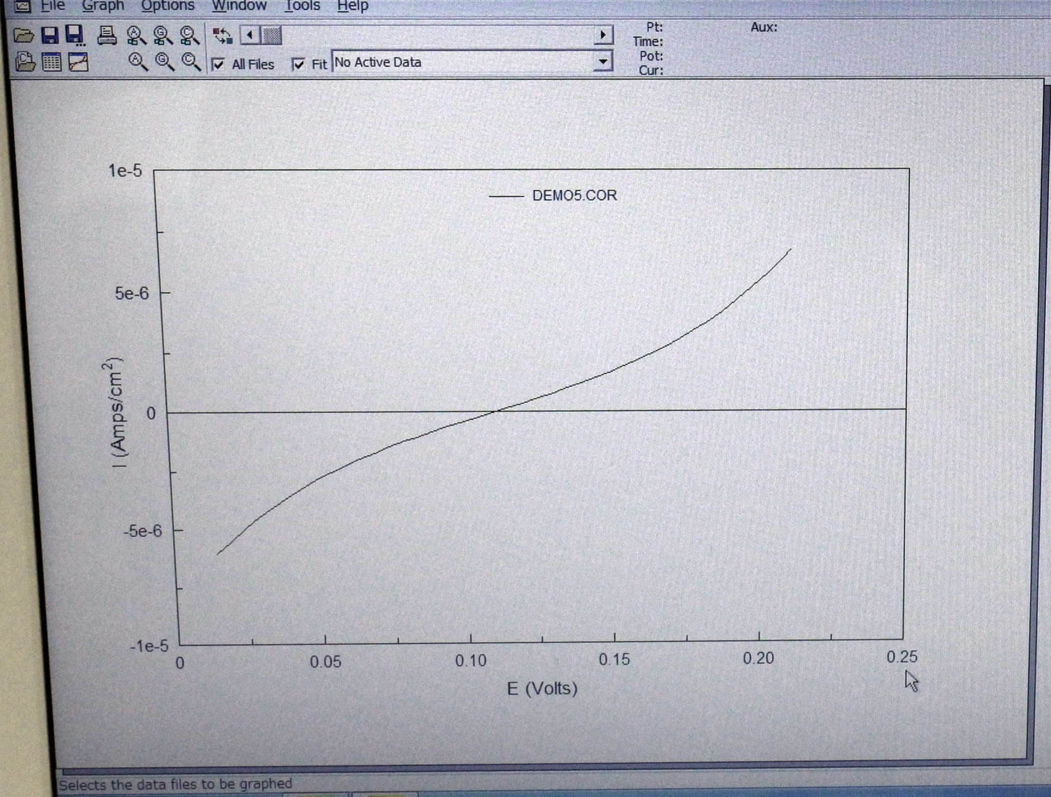Click the 0.10 x-axis label
The width and height of the screenshot is (1051, 797).
[471, 661]
